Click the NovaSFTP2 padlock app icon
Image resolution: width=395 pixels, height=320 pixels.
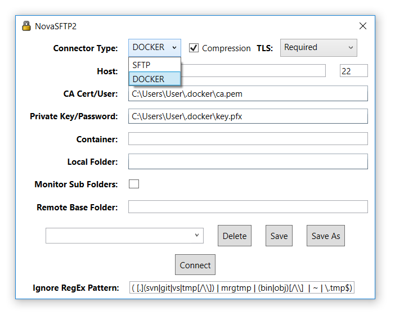[x=26, y=26]
